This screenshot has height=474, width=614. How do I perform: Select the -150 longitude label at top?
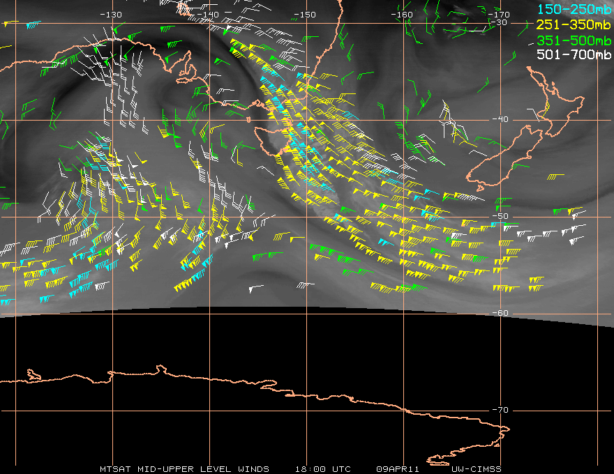click(305, 15)
